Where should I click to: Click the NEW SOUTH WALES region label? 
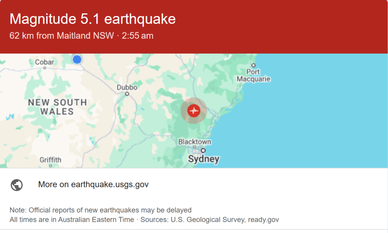pos(57,107)
